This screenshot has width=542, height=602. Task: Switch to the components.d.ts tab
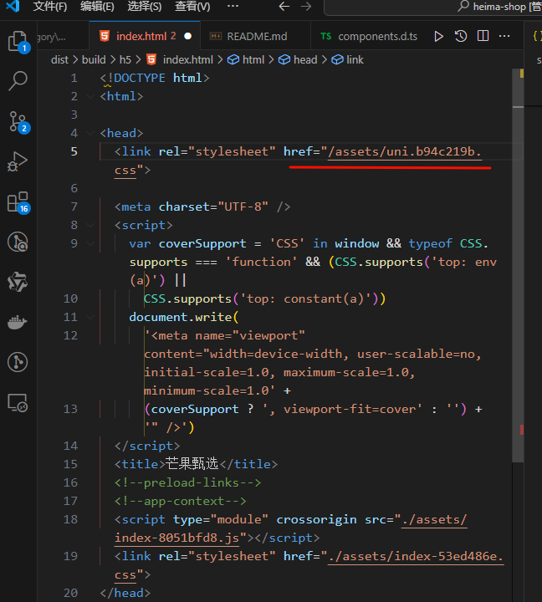pos(370,37)
